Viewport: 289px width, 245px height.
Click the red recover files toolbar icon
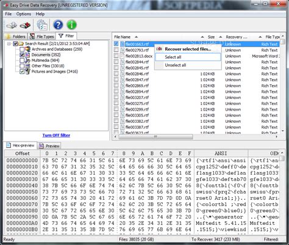25,25
